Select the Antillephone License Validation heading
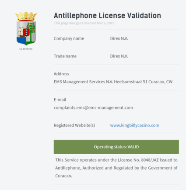The image size is (186, 190). [x=107, y=16]
